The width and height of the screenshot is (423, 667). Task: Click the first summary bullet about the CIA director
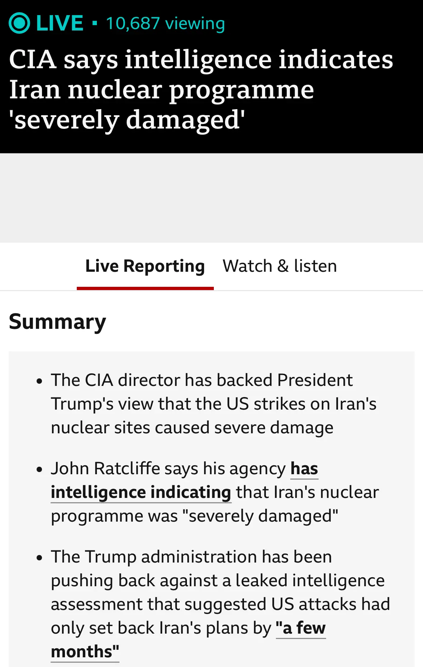214,404
